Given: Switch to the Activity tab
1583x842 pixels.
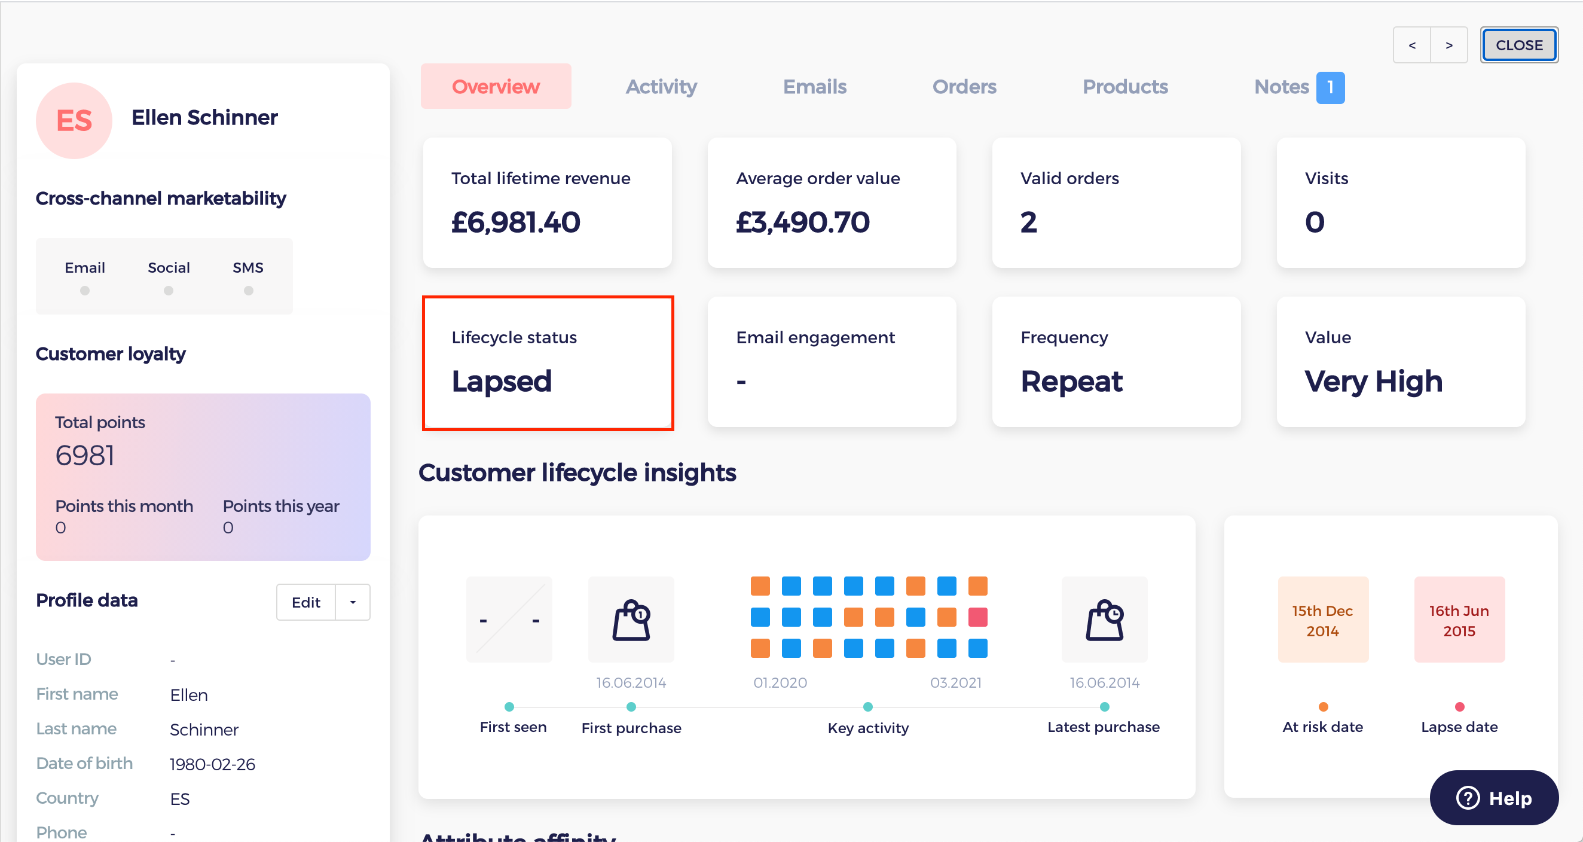Looking at the screenshot, I should pos(661,87).
